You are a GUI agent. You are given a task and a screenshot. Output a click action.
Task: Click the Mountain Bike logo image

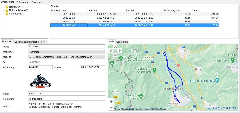click(x=40, y=81)
